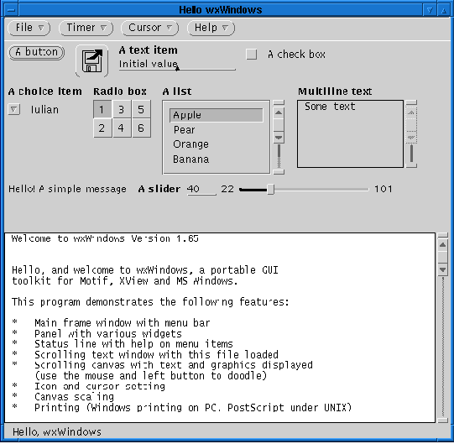
Task: Click the 'A button' button
Action: [36, 52]
